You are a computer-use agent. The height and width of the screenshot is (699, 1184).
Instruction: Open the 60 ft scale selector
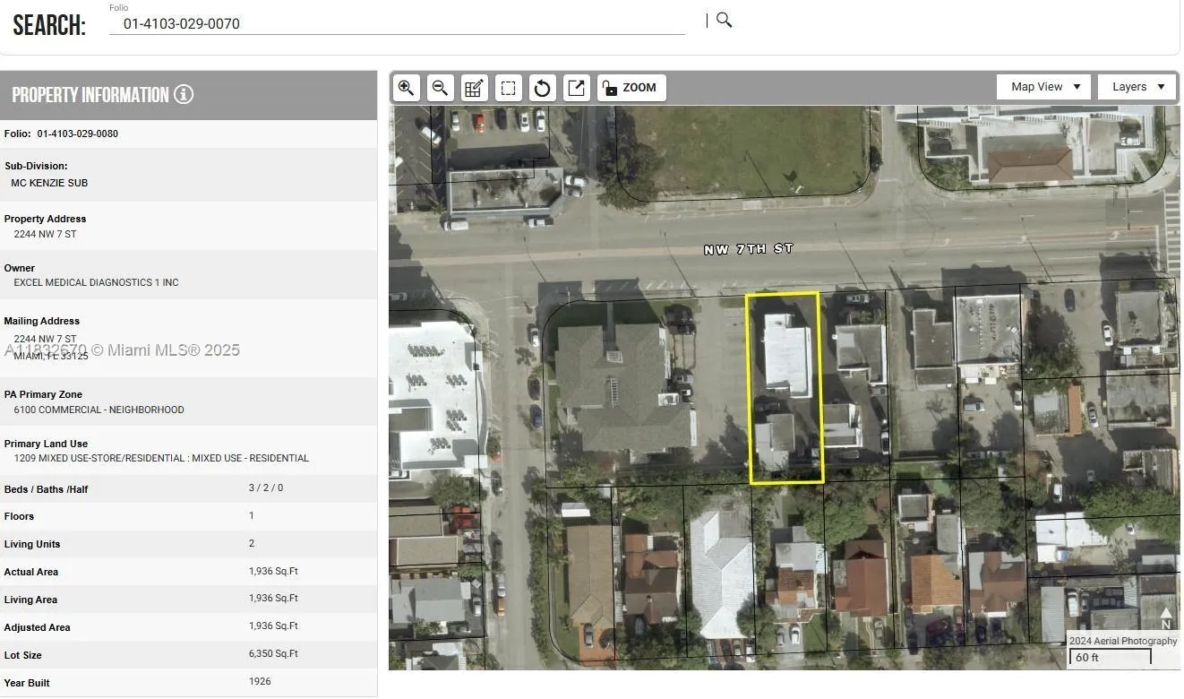point(1110,657)
